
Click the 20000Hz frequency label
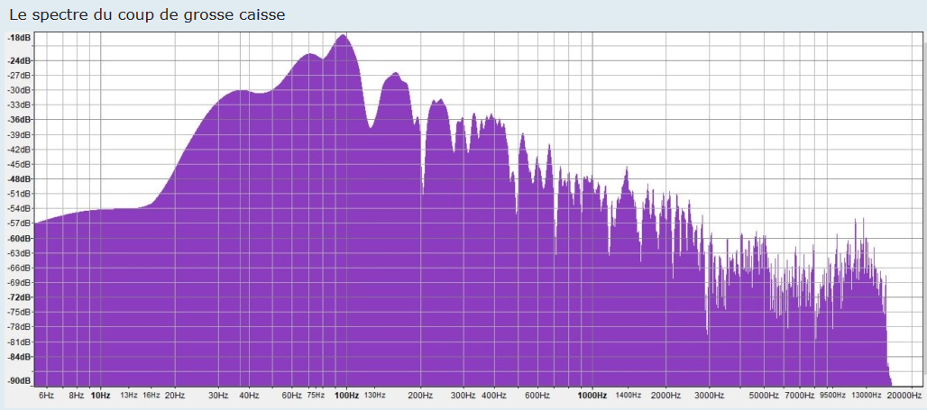[x=904, y=395]
